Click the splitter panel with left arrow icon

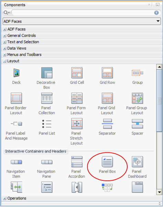tap(77, 187)
